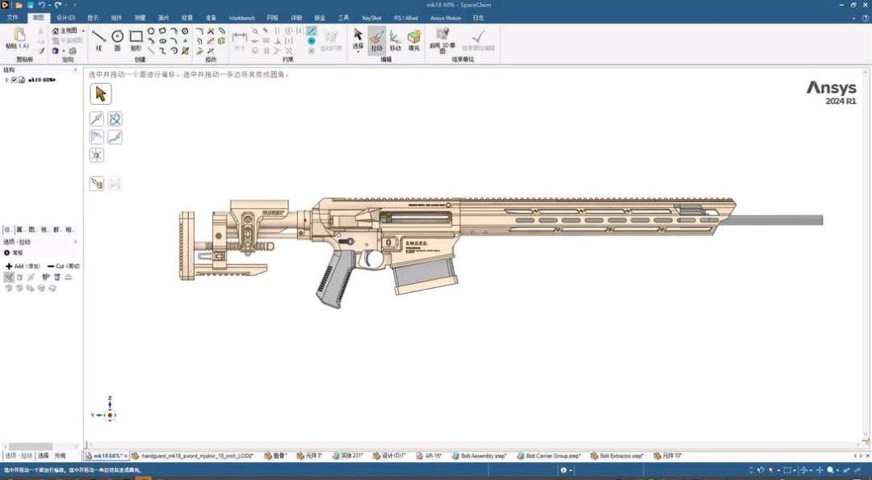Screen dimensions: 872x480
Task: Click the Selection (选择) panel tab at bottom-left
Action: point(44,456)
